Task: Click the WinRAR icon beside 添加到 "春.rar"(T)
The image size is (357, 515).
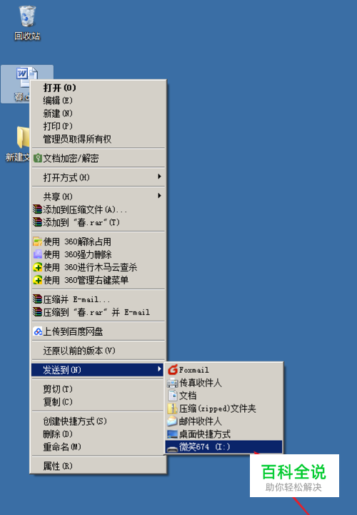Action: (37, 222)
